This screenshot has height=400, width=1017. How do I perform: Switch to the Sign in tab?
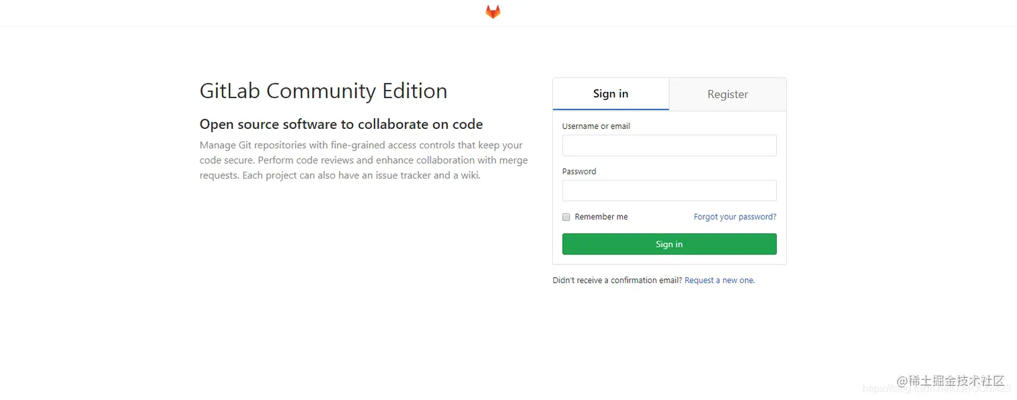tap(611, 94)
